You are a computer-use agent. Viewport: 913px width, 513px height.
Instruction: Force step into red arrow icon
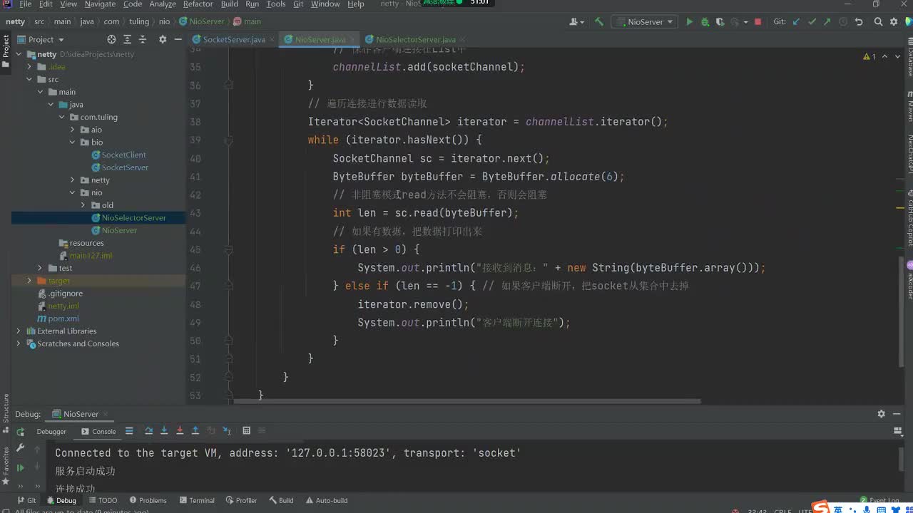click(x=180, y=431)
